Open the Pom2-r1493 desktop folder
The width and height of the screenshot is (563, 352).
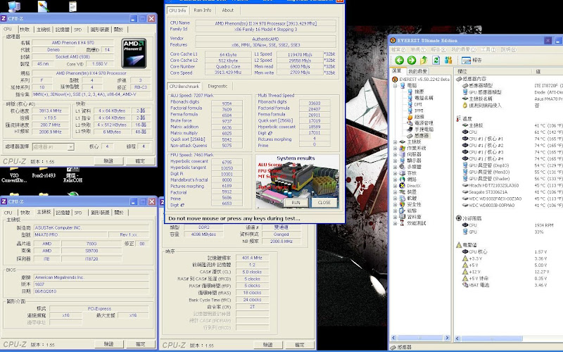click(44, 172)
